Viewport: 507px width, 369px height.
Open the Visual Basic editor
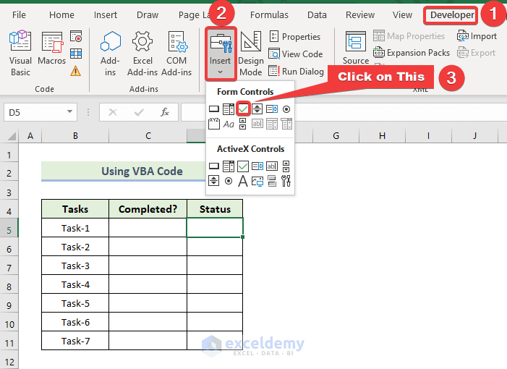pos(20,54)
